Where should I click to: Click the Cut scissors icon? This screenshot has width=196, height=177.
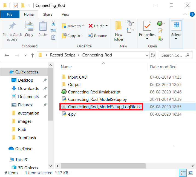tap(53, 23)
